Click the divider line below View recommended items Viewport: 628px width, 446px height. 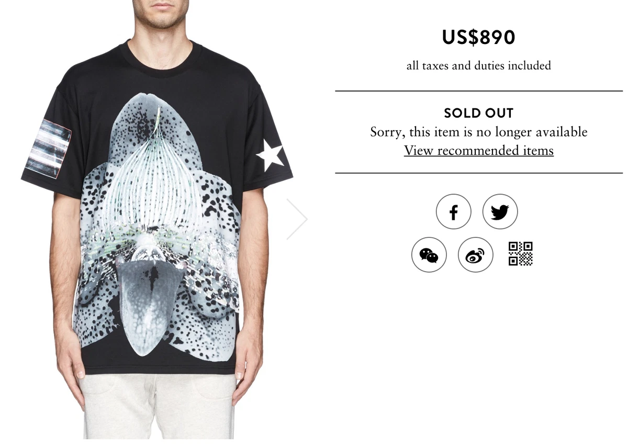pos(479,173)
